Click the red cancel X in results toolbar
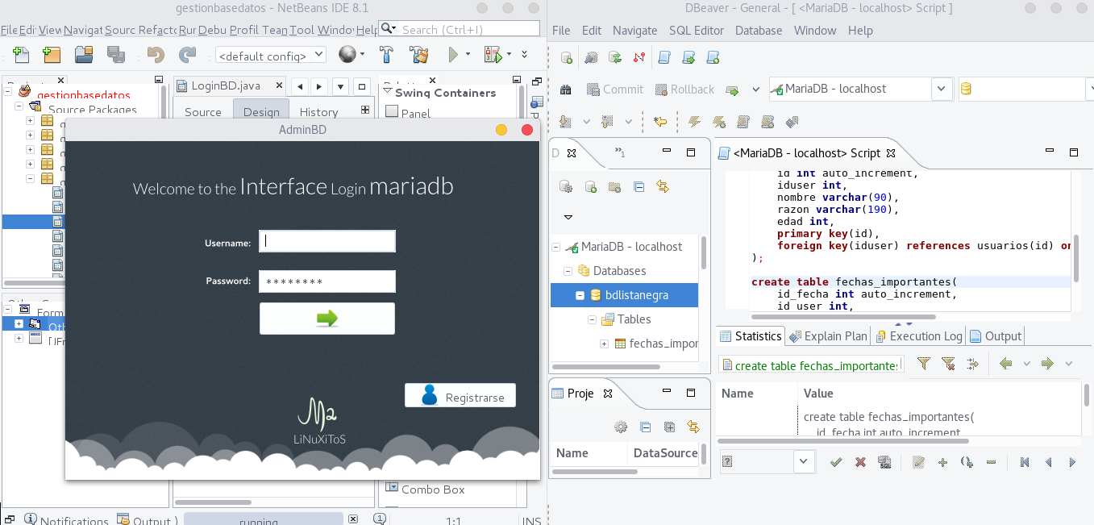This screenshot has height=525, width=1094. (x=860, y=462)
